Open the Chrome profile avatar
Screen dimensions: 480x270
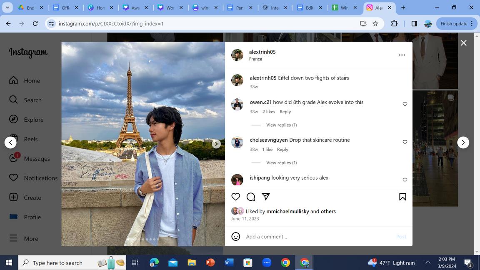428,24
